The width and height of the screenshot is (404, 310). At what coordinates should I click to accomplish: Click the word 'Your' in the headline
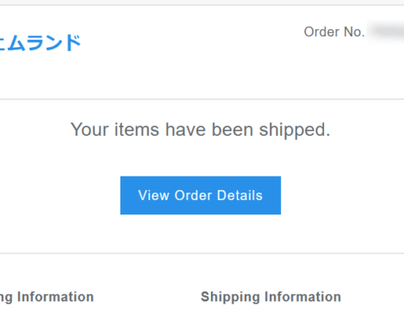[90, 130]
